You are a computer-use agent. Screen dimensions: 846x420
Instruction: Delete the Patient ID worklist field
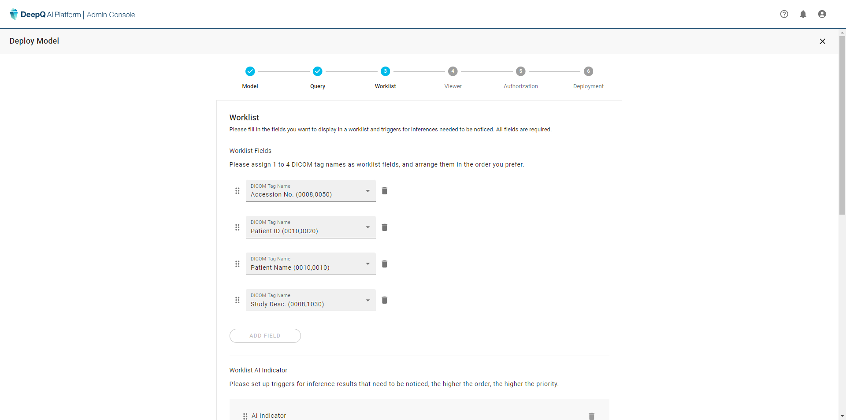coord(384,227)
